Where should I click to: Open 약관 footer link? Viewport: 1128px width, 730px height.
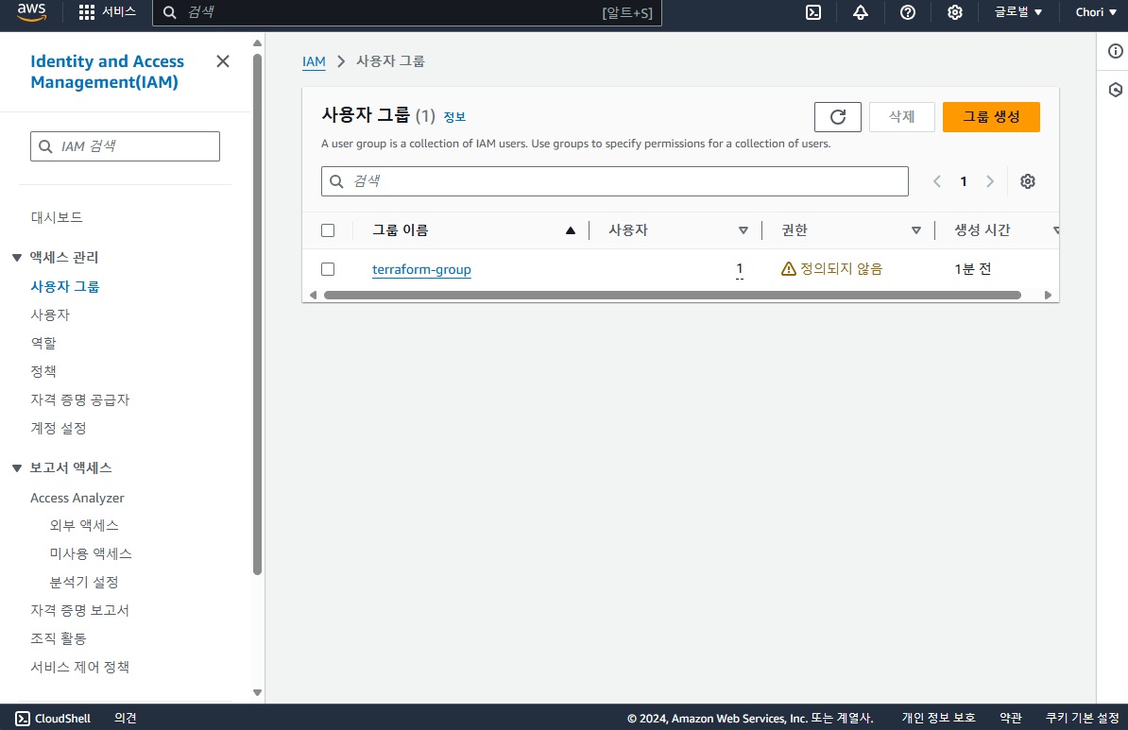tap(1010, 718)
